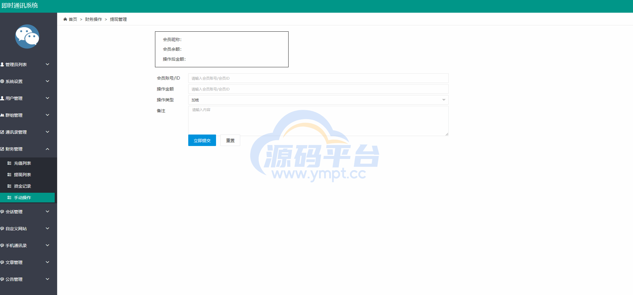Open 充值列表 submenu item

coord(22,163)
